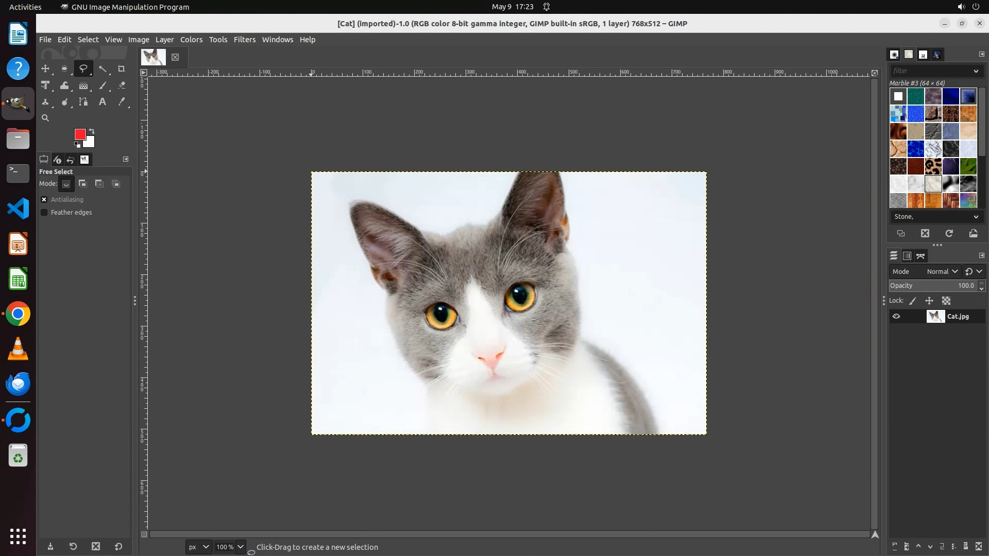Select the Move tool
This screenshot has height=556, width=989.
[x=45, y=68]
